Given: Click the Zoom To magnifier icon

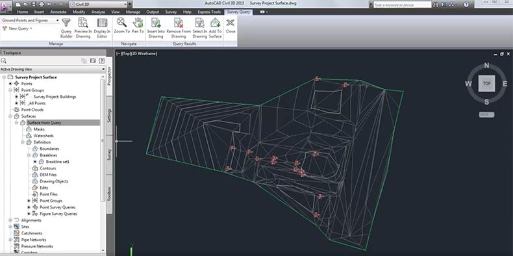Looking at the screenshot, I should [121, 22].
